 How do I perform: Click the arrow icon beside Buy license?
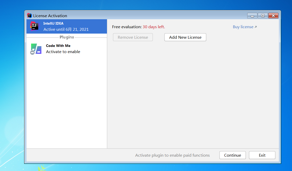pyautogui.click(x=256, y=27)
